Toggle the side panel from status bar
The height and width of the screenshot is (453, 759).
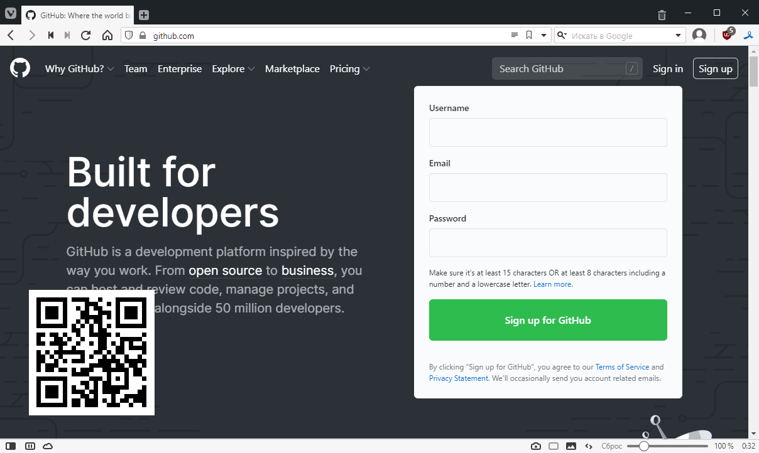[11, 446]
